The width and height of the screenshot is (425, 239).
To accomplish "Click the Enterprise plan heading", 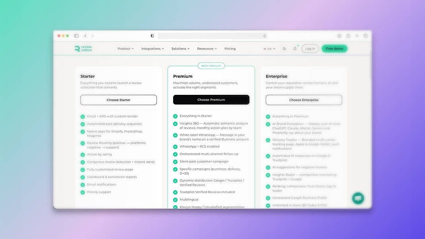I will pos(276,76).
